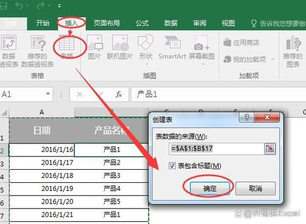The width and height of the screenshot is (306, 224).
Task: Toggle the 表包含标题 checkbox
Action: click(172, 166)
